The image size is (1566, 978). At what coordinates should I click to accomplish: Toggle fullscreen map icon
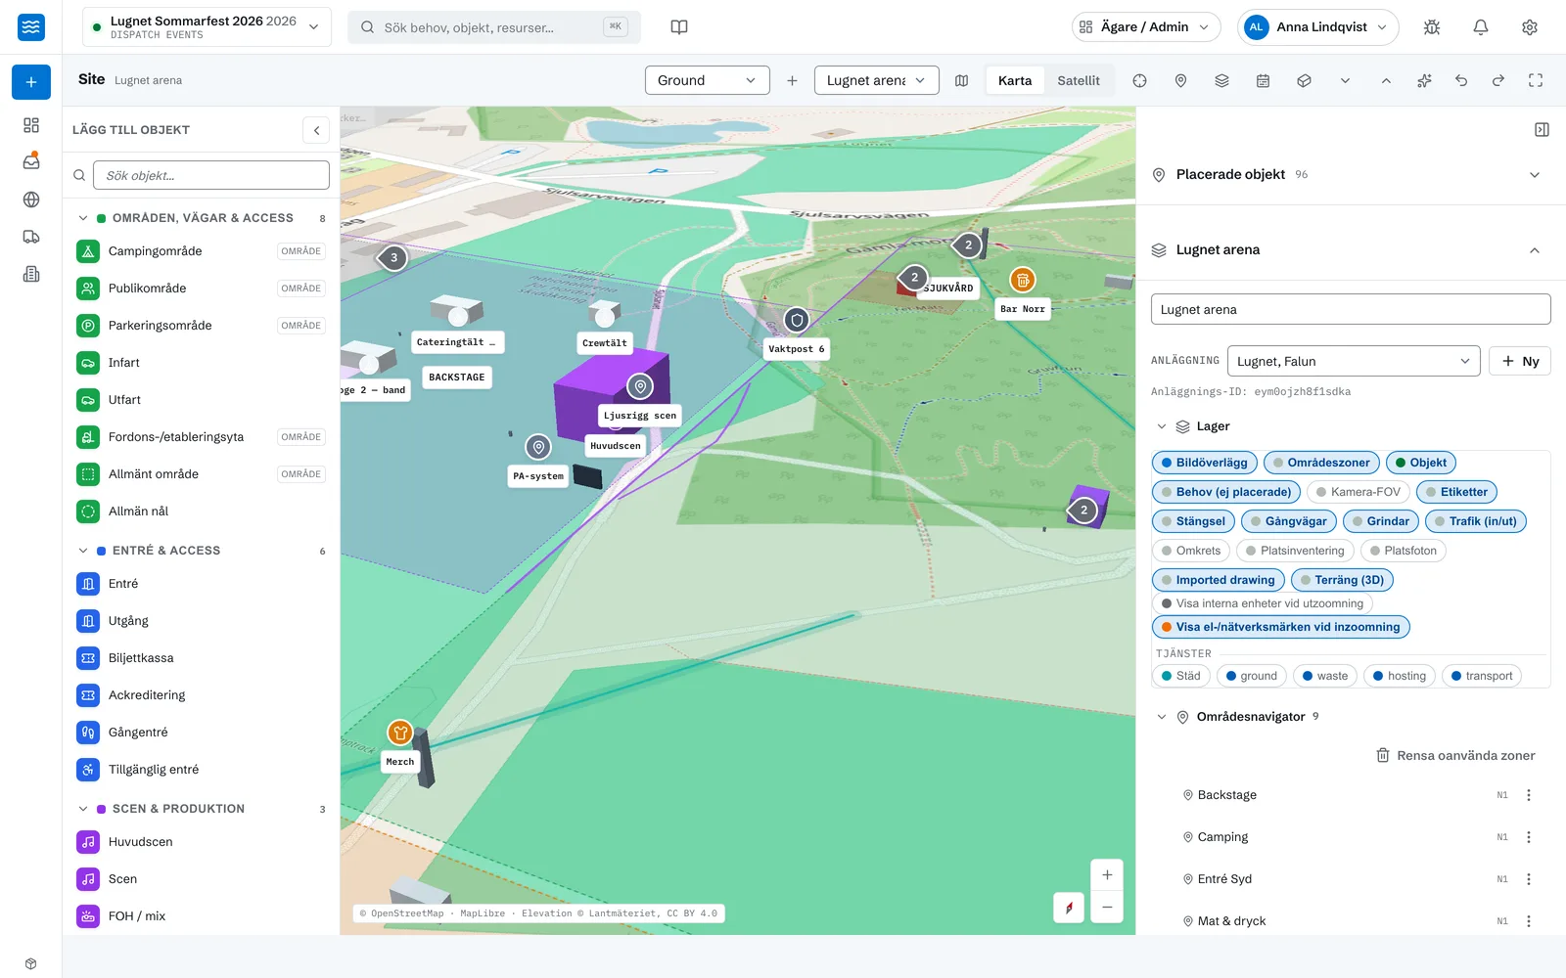tap(1536, 81)
